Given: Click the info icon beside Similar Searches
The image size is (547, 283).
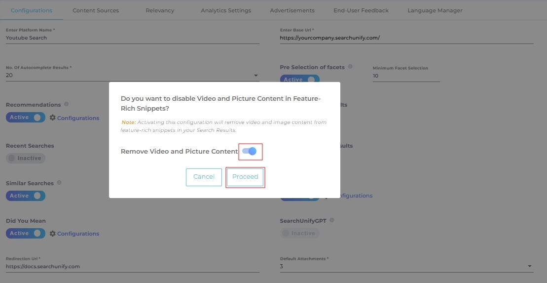Looking at the screenshot, I should point(59,183).
